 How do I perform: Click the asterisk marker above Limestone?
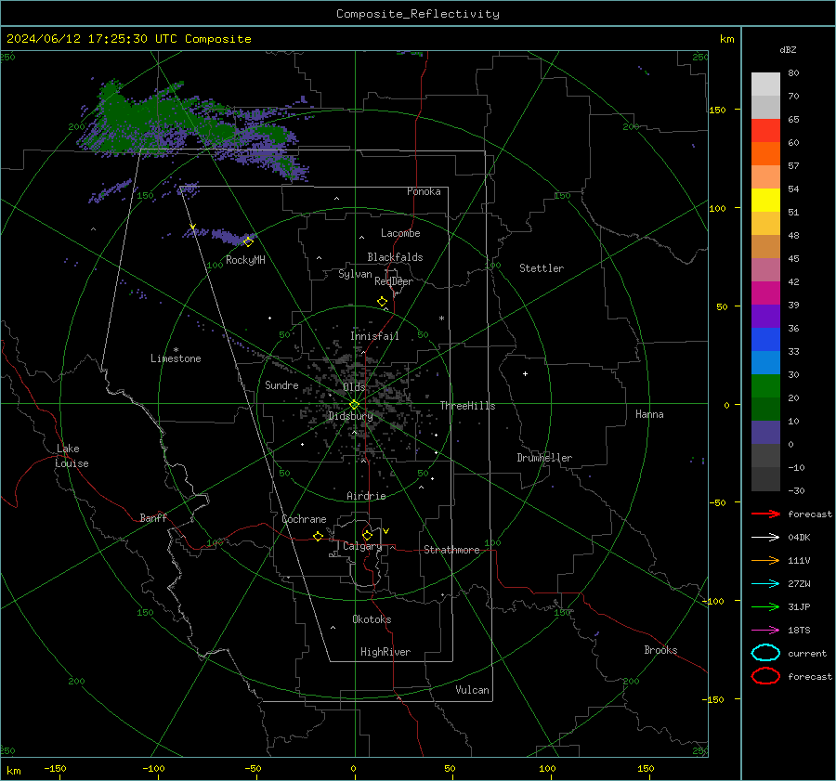click(176, 350)
